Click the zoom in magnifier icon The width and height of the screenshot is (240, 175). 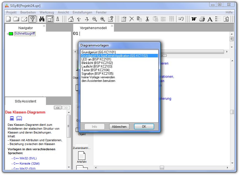tap(103, 19)
